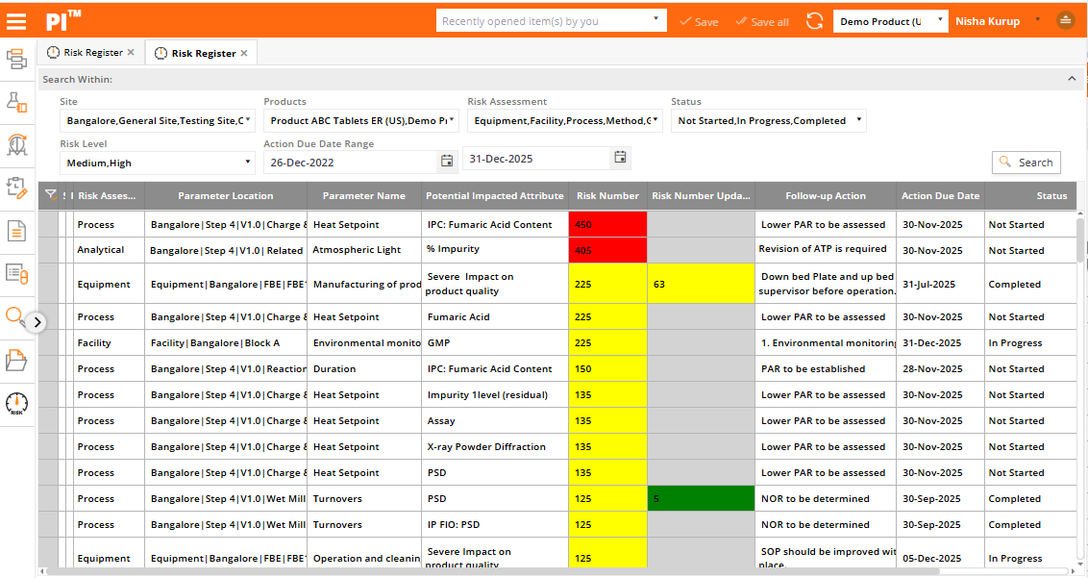
Task: Sort by Follow-up Action column header
Action: [825, 196]
